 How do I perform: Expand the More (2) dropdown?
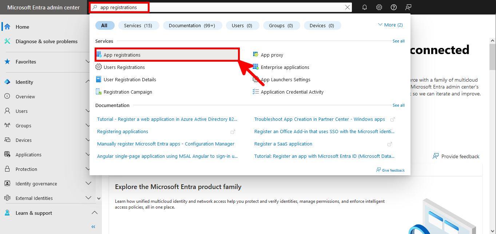pyautogui.click(x=390, y=25)
